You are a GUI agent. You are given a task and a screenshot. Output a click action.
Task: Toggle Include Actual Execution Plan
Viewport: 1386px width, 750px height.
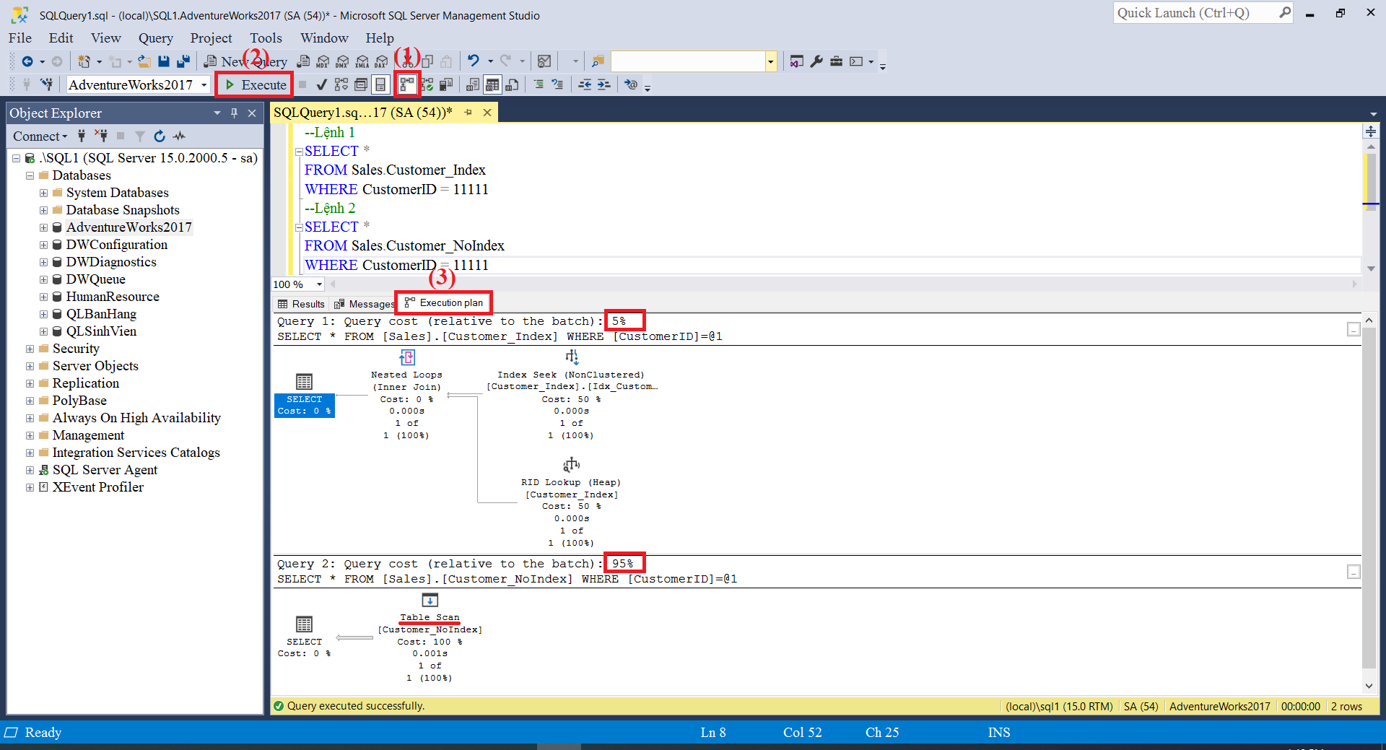point(408,85)
